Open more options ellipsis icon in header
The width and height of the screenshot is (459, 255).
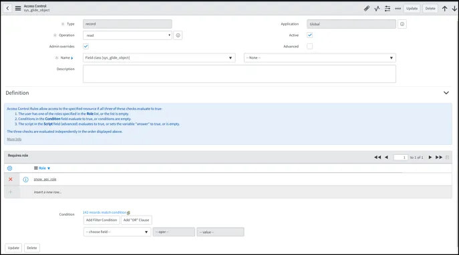coord(398,9)
